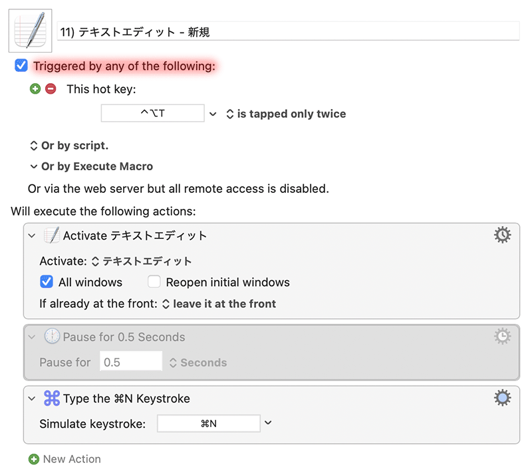Screen dimensions: 532x475
Task: Click the TextEdit icon in Activate action
Action: [x=52, y=235]
